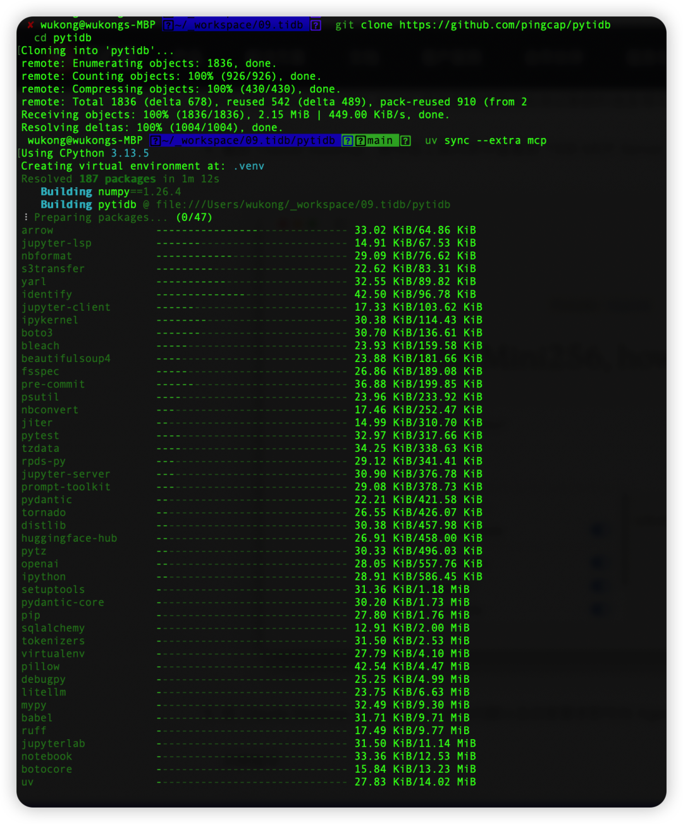683x824 pixels.
Task: Click the 'nbconvert' package name
Action: pos(50,409)
